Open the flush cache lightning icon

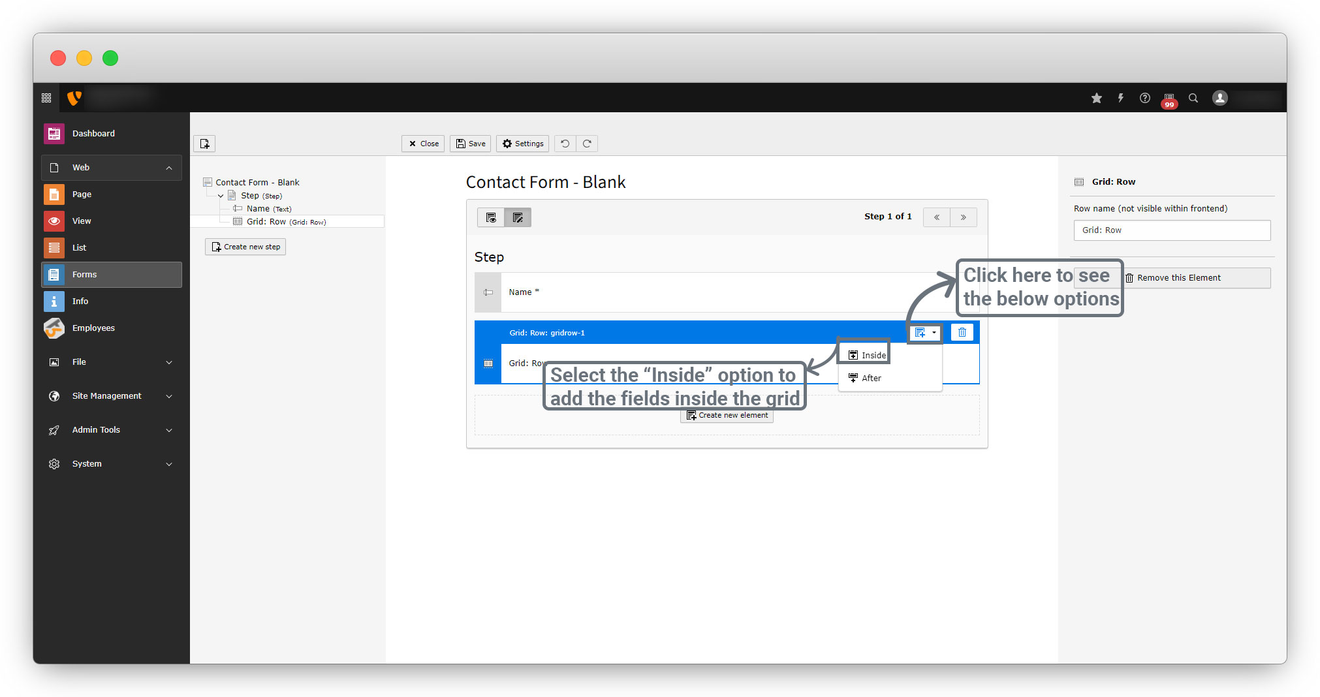(x=1120, y=98)
